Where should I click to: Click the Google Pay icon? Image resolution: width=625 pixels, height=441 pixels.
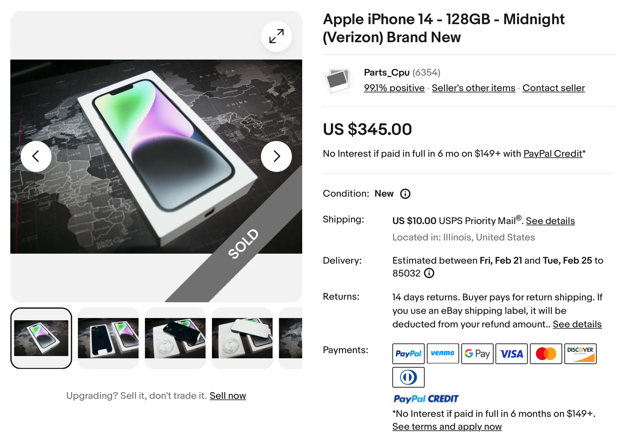click(x=477, y=354)
